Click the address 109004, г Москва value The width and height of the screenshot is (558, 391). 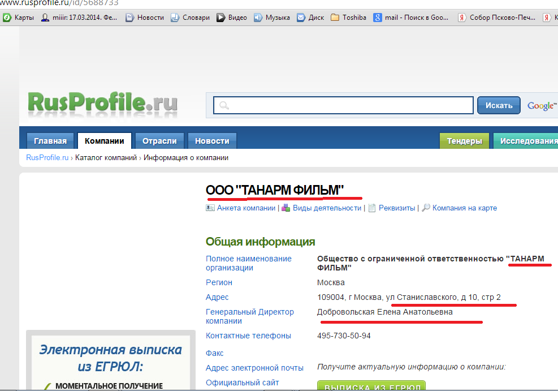tap(409, 297)
